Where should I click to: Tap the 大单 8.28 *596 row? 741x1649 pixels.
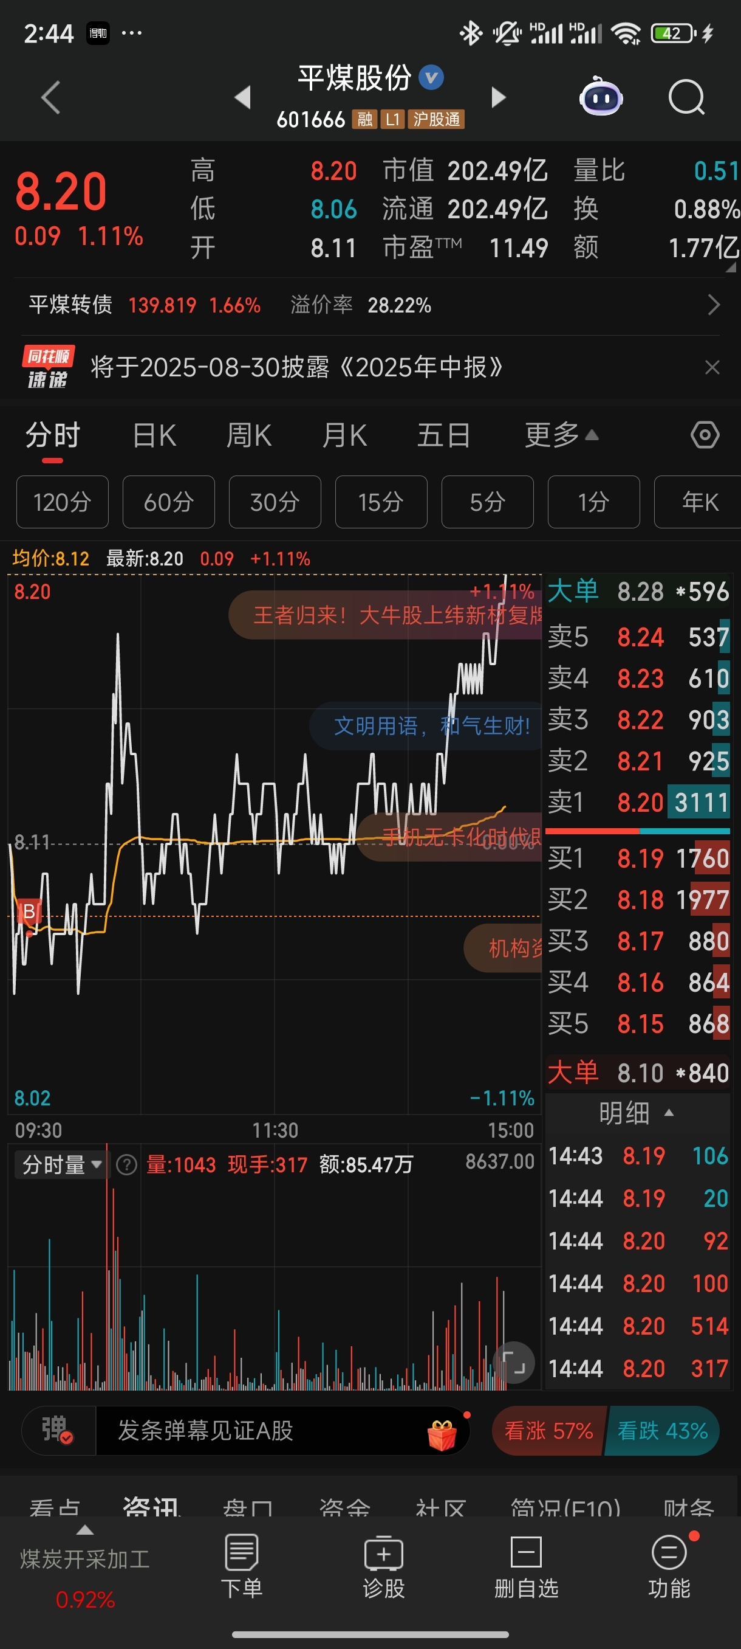(638, 592)
